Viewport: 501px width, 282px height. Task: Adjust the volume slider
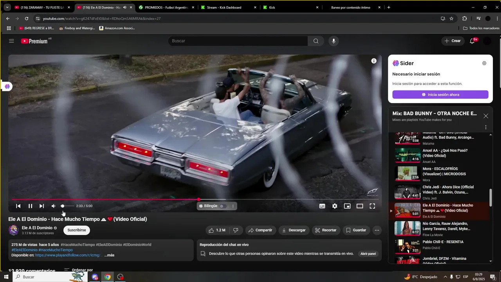67,206
